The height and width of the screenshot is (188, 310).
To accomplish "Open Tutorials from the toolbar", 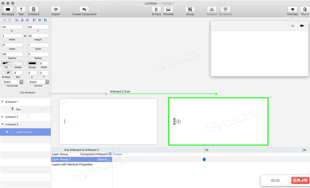I will (292, 9).
